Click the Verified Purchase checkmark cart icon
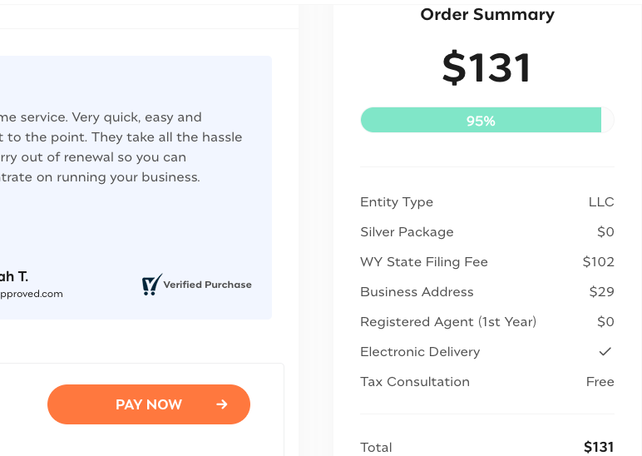Viewport: 642px width, 456px height. coord(151,285)
